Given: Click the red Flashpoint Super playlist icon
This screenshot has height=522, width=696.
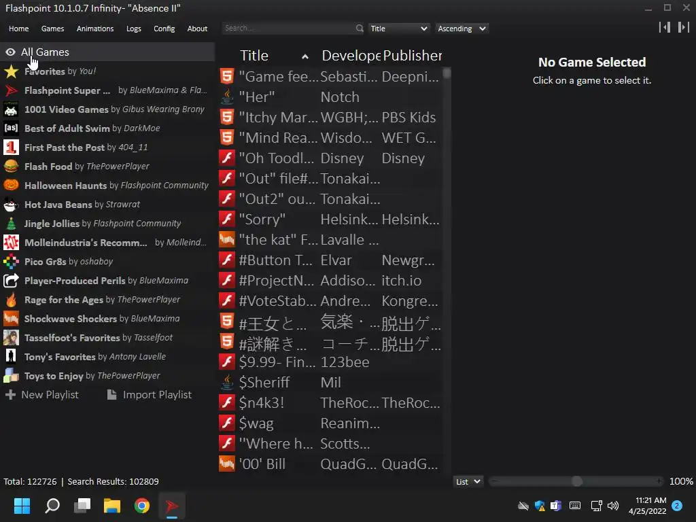Looking at the screenshot, I should coord(11,90).
